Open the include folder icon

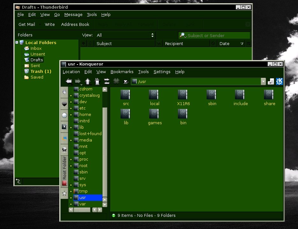pyautogui.click(x=240, y=95)
